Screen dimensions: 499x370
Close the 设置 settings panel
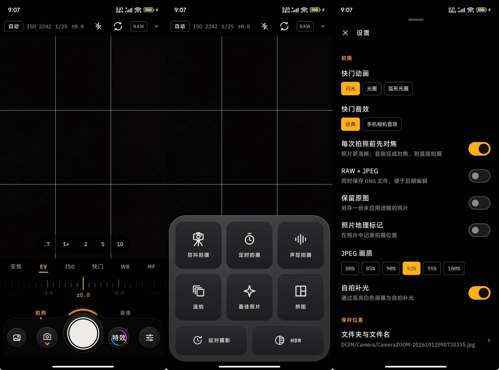[345, 33]
